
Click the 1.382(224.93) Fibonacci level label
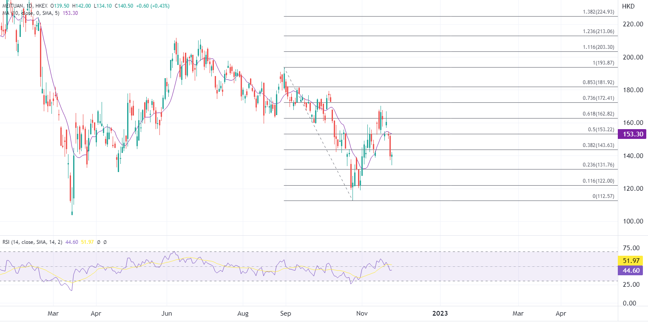click(599, 12)
